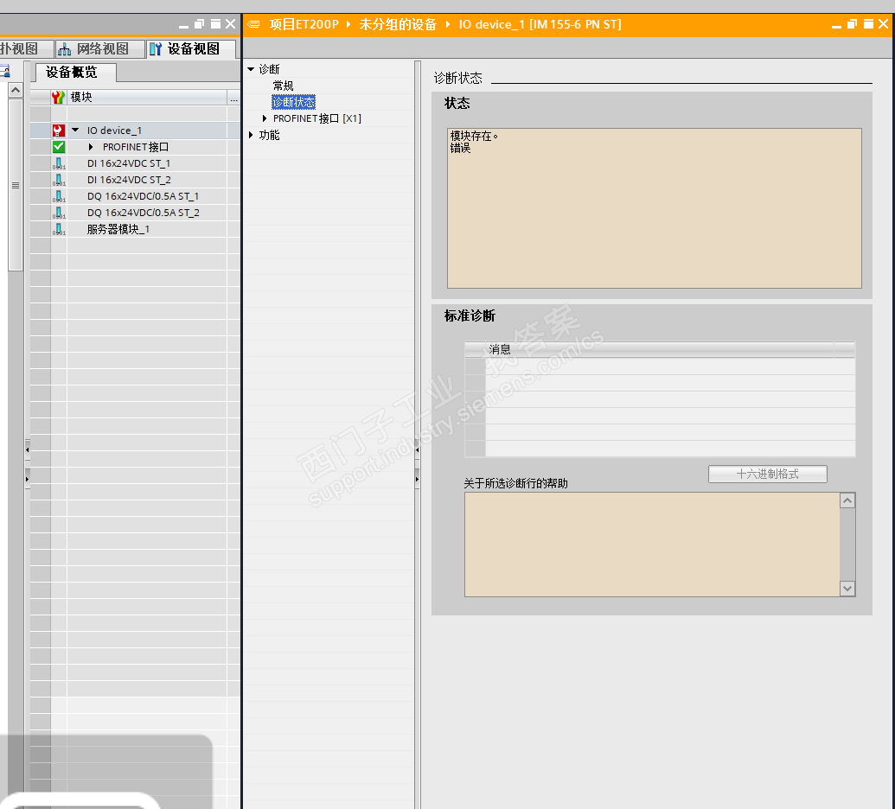Select the DQ 16x24VDC/0.5A ST_2 module row
Screen dimensions: 895x809
coord(135,213)
